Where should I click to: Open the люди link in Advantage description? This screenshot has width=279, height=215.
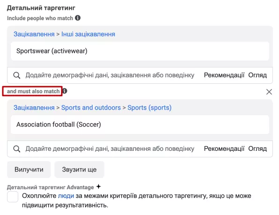point(66,196)
